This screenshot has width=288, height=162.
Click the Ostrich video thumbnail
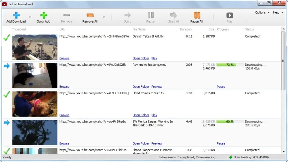[x=35, y=47]
